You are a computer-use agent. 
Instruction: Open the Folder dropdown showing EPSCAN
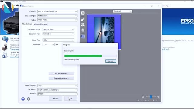point(57,94)
